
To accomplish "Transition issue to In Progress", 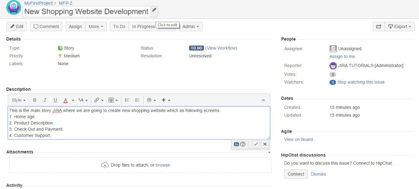I will (144, 27).
